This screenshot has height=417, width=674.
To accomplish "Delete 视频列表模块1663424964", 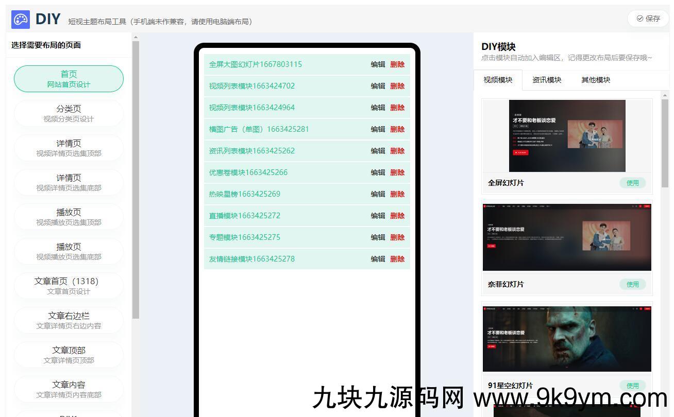I will coord(397,108).
